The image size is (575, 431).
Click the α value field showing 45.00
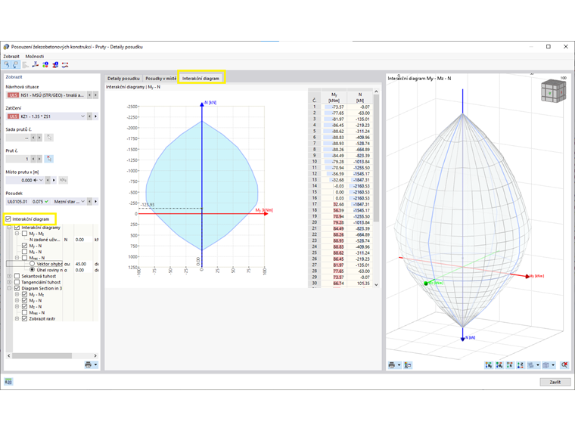(x=83, y=264)
